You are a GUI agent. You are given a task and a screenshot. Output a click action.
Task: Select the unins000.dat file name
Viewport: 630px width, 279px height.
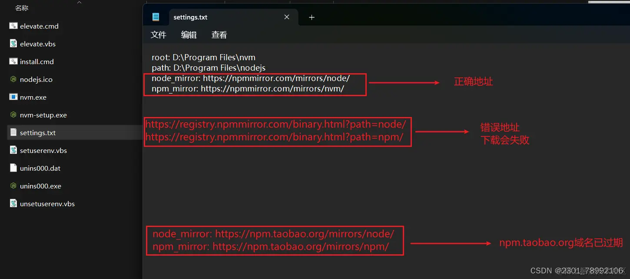pyautogui.click(x=40, y=168)
